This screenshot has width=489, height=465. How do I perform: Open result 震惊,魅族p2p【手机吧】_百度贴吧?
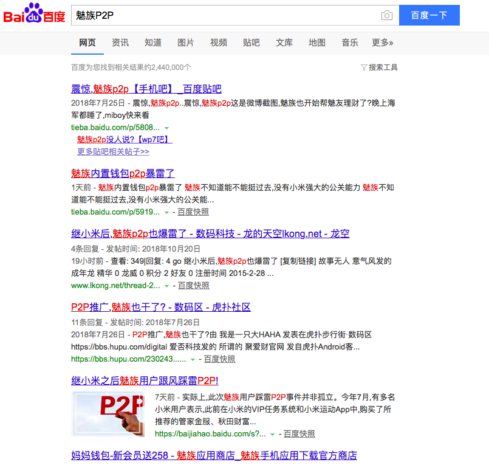pyautogui.click(x=146, y=89)
